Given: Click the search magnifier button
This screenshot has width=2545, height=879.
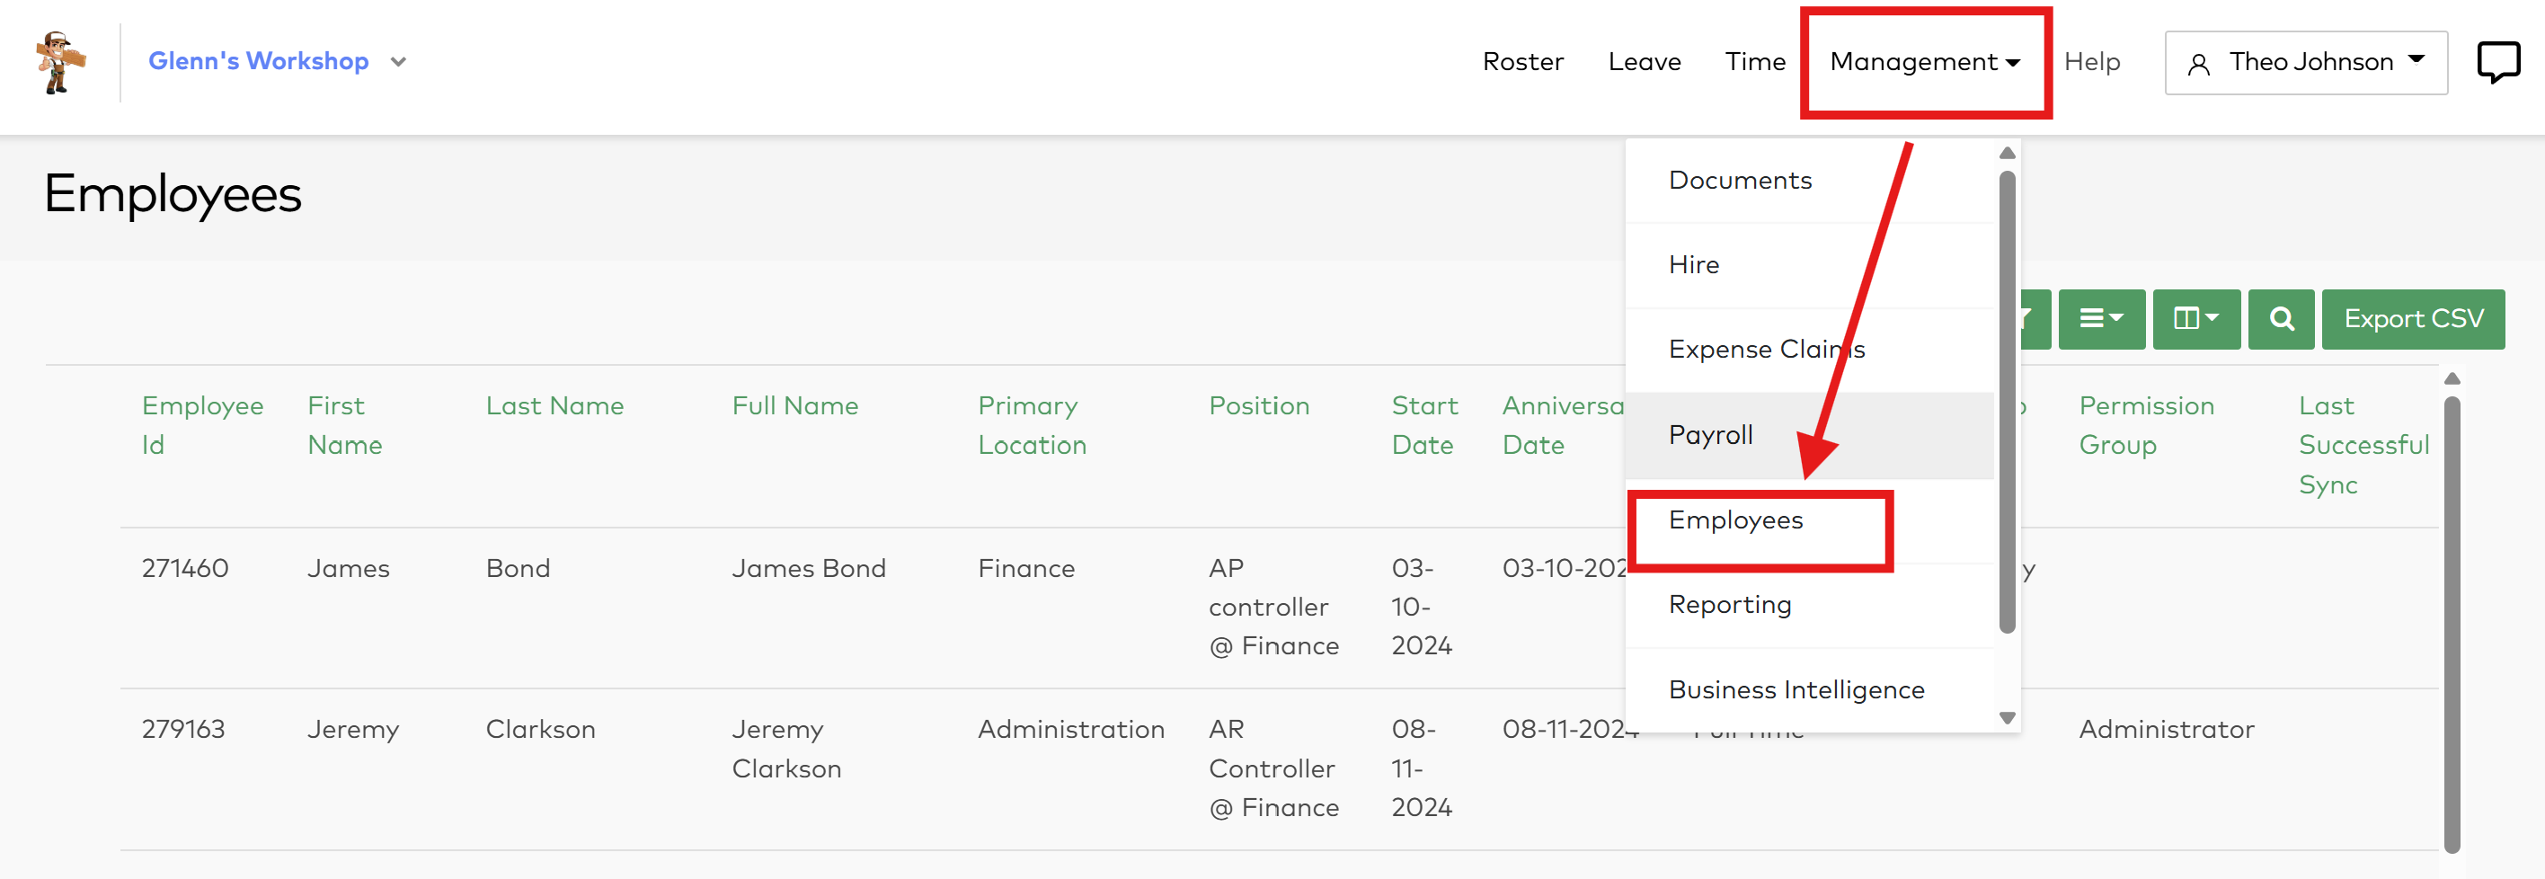Looking at the screenshot, I should pos(2280,319).
